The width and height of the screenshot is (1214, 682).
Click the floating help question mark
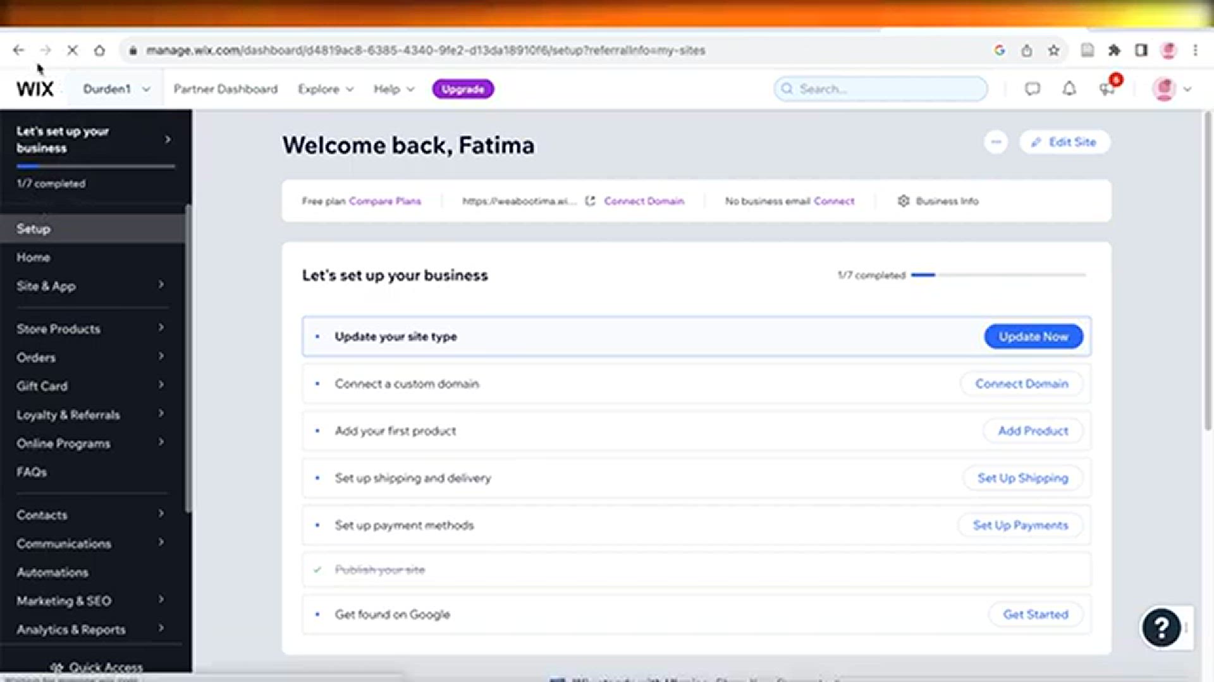[1161, 628]
